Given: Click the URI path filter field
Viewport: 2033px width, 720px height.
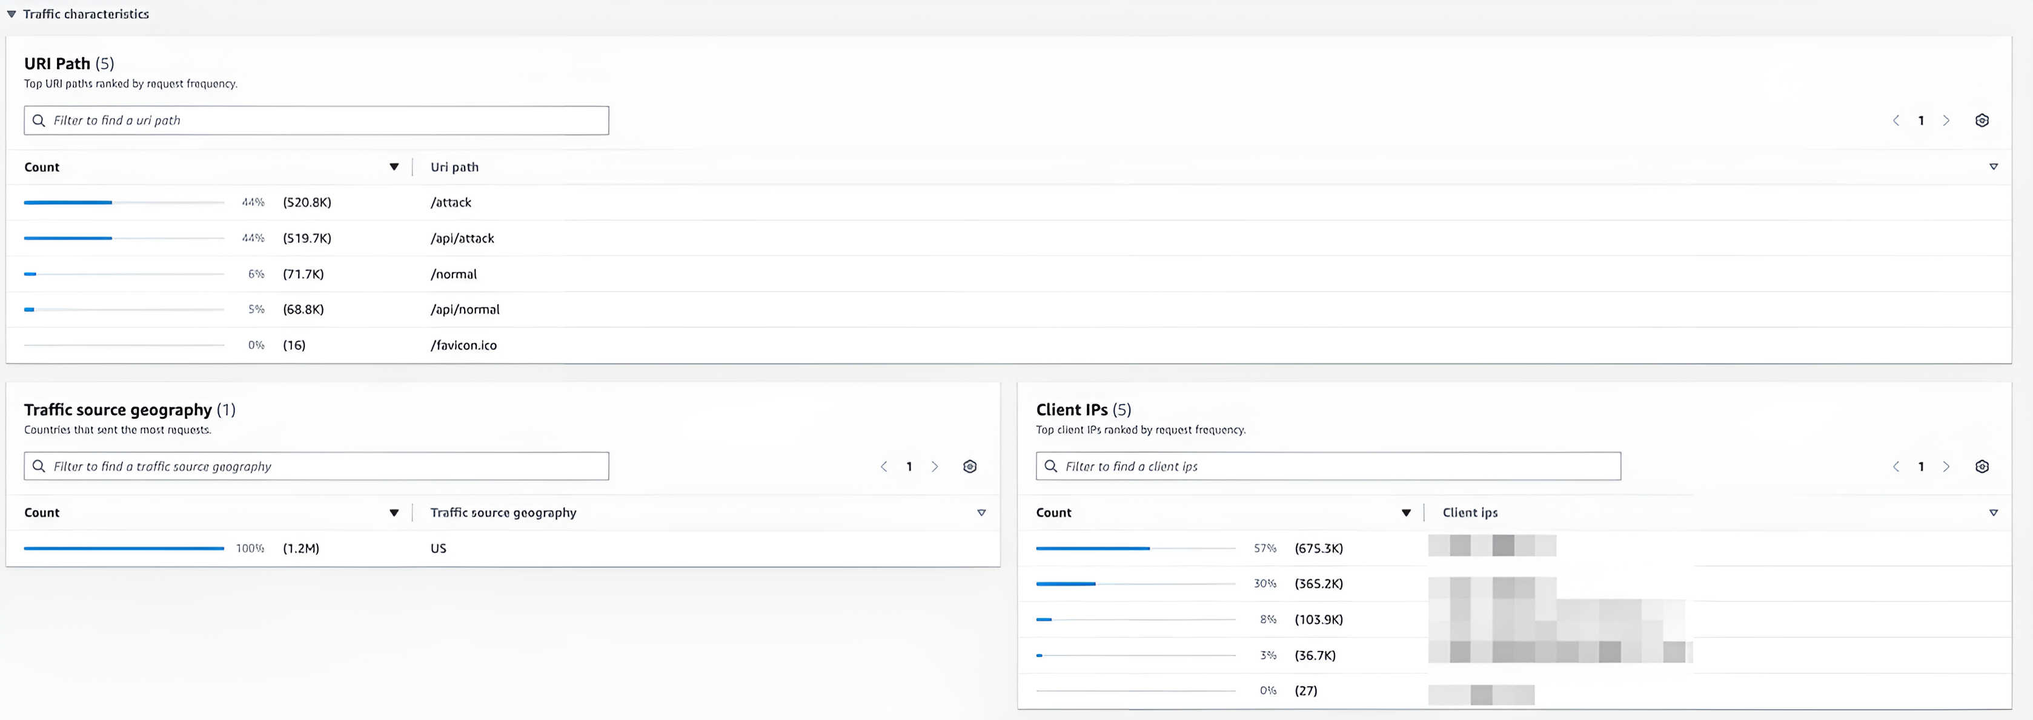Looking at the screenshot, I should click(316, 120).
